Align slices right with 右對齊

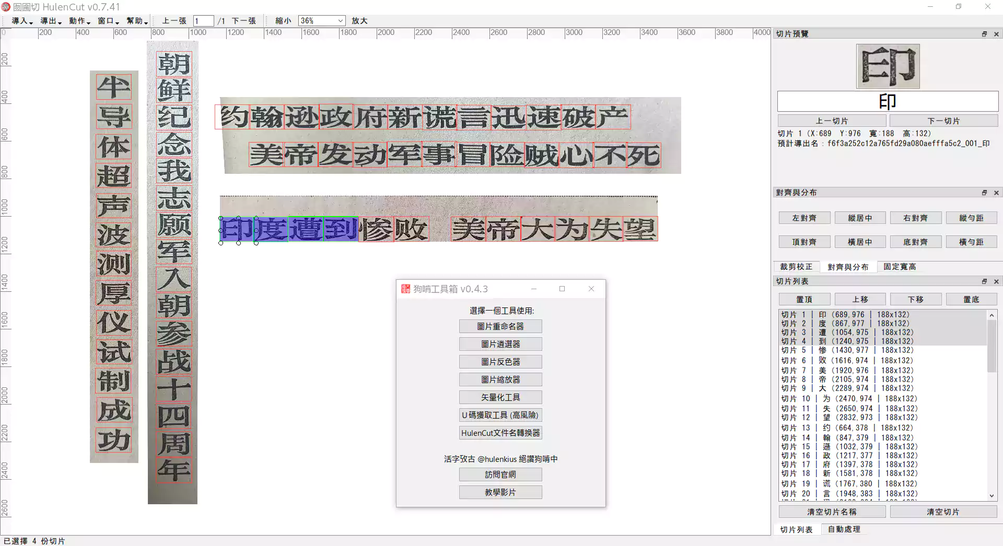[916, 218]
